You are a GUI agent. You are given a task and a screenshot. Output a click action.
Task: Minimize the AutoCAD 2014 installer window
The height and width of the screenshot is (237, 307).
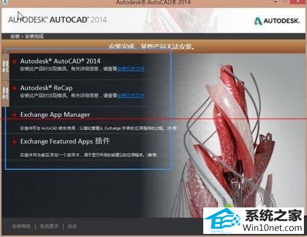(276, 2)
